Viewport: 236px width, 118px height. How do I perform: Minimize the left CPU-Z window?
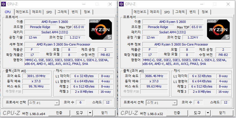(84, 4)
